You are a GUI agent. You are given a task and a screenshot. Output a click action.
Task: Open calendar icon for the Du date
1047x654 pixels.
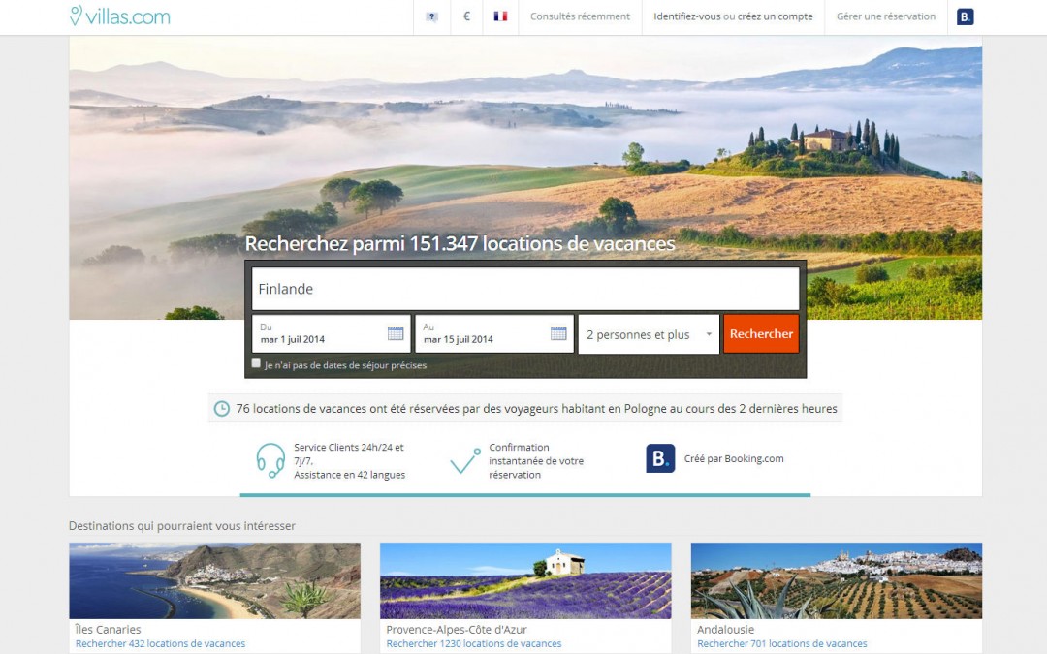(x=396, y=333)
